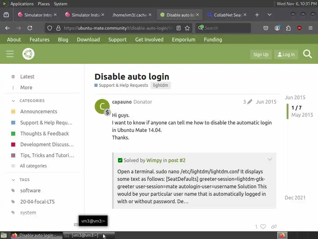Viewport: 318px width, 239px height.
Task: Click the padlock site security icon
Action: 58,28
